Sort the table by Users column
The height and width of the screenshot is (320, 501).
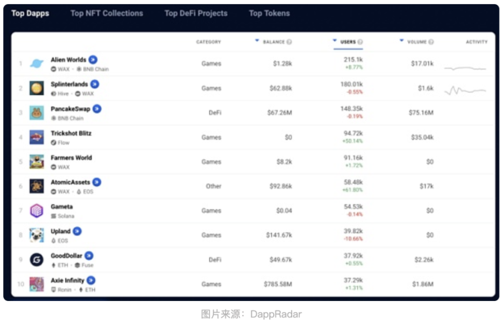[348, 42]
